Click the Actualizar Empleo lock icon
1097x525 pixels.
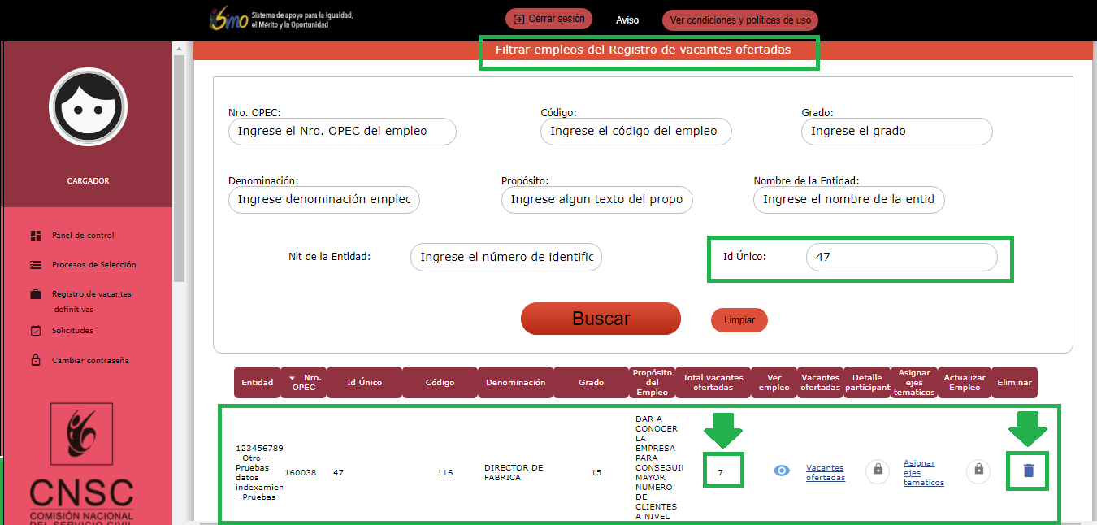(978, 471)
